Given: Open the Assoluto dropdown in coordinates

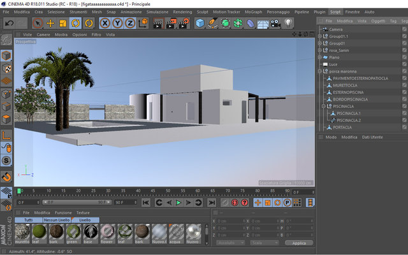Looking at the screenshot, I should click(231, 243).
